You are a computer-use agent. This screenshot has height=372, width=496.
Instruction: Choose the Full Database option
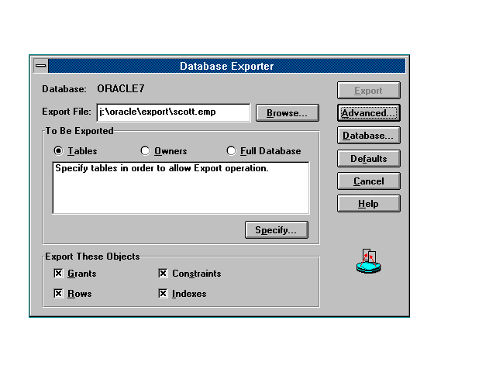(x=231, y=151)
